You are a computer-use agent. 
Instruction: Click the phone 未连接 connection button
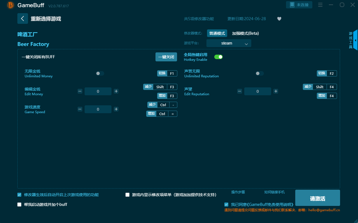[x=299, y=5]
